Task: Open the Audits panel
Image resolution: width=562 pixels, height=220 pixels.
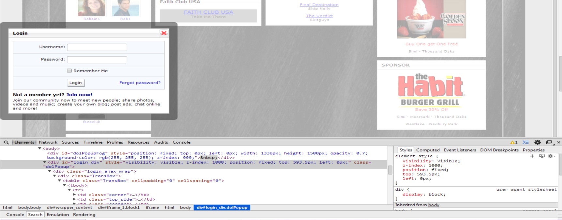Action: (x=161, y=142)
